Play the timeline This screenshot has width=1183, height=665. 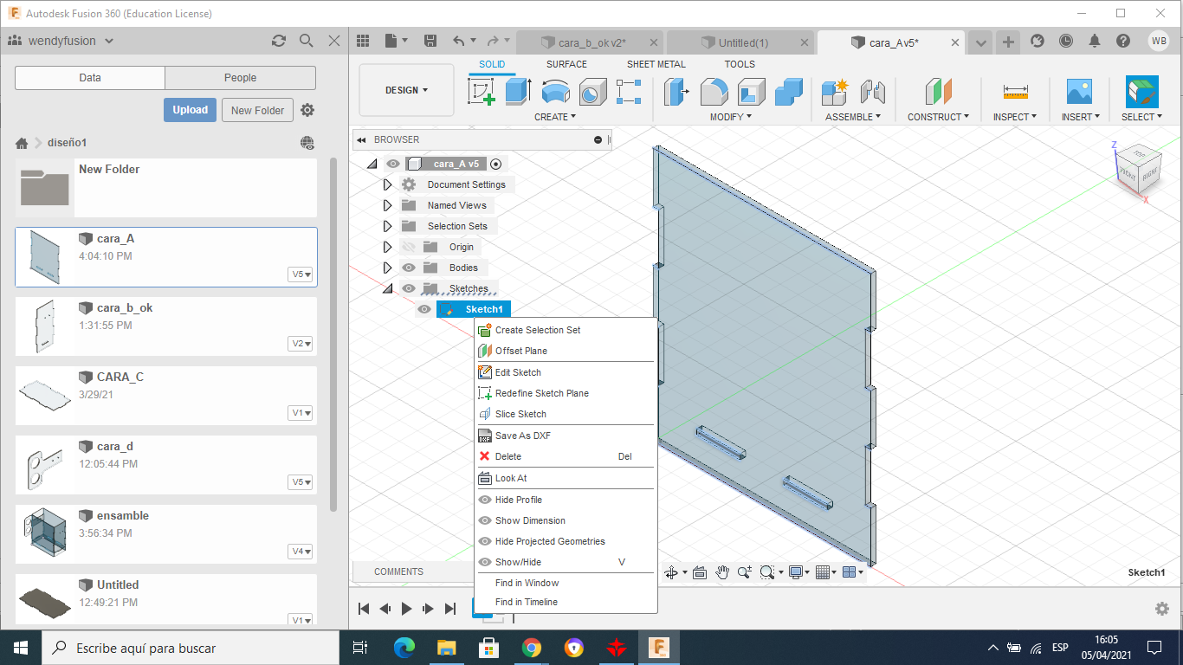406,609
